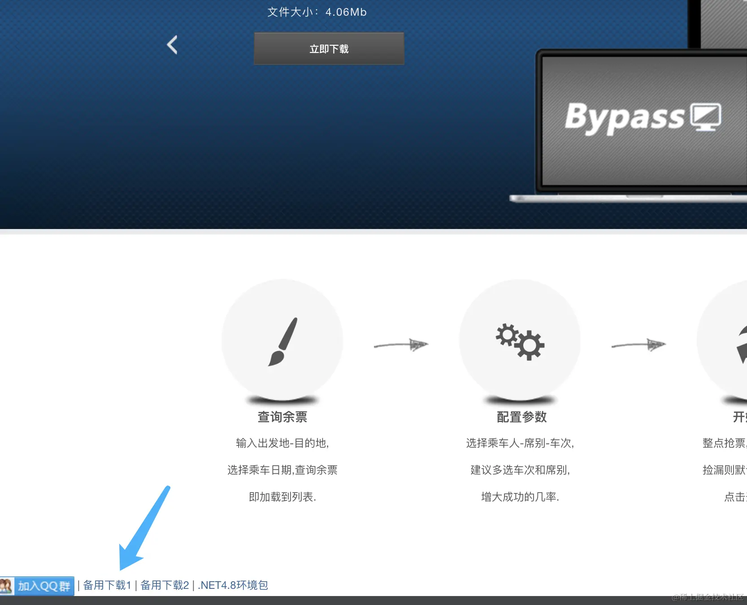Image resolution: width=747 pixels, height=605 pixels.
Task: Click the text 即加载到列表.
Action: 282,497
